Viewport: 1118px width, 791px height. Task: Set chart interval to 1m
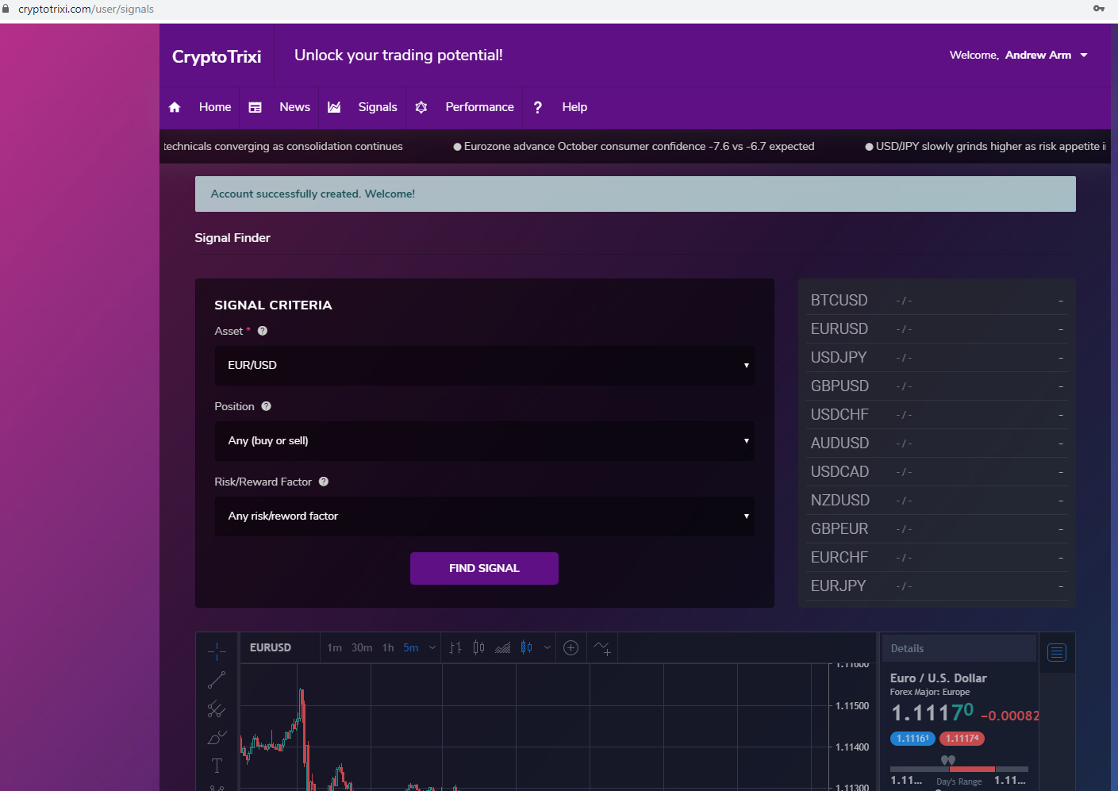tap(335, 647)
